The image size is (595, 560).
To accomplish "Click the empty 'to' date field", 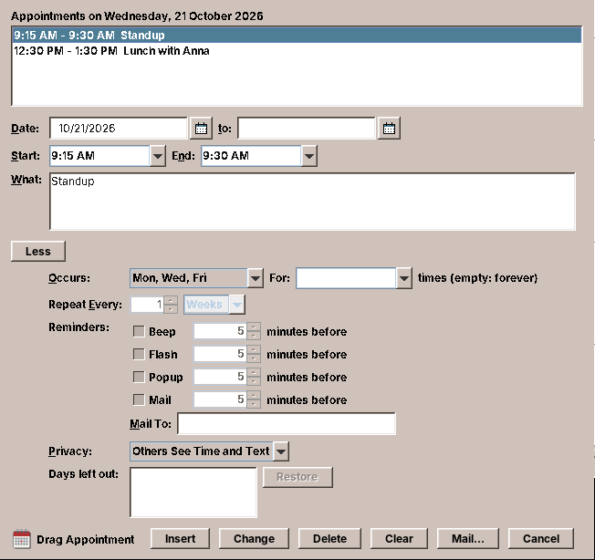I will click(x=307, y=129).
